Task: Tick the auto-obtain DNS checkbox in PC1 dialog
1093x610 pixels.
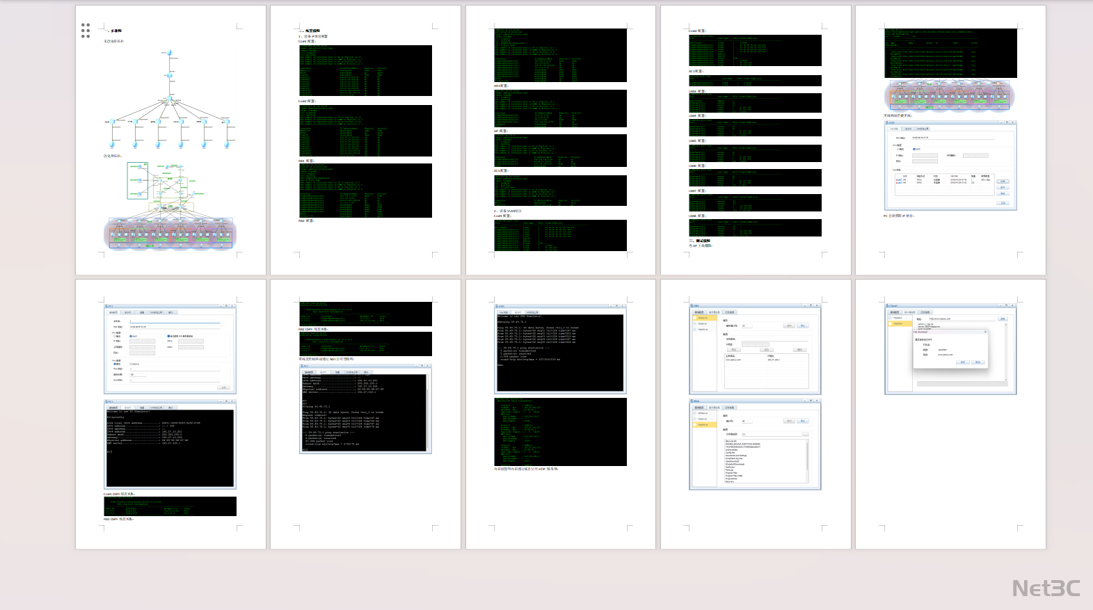Action: [x=169, y=336]
